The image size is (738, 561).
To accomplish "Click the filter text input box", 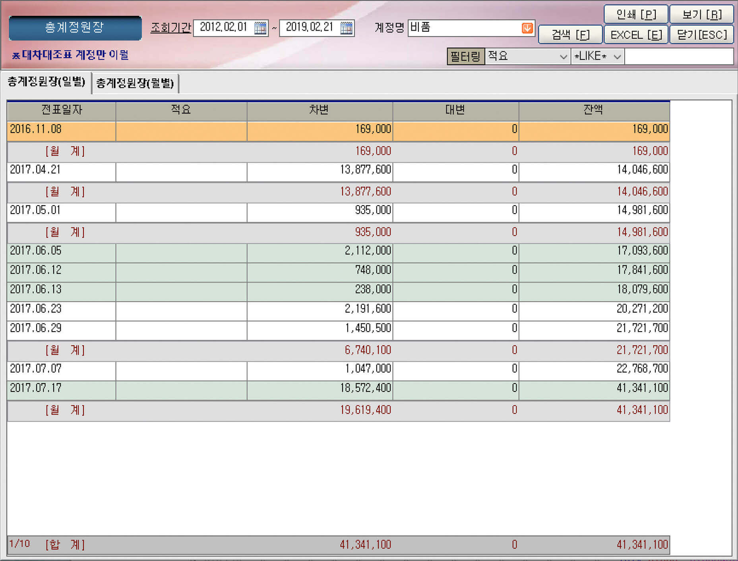I will tap(679, 56).
